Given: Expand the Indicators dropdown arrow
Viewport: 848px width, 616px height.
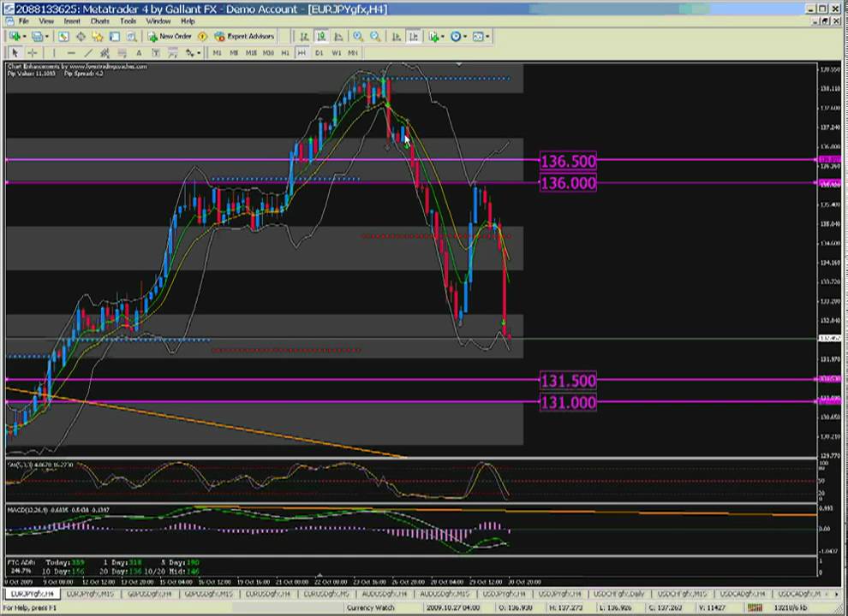Looking at the screenshot, I should tap(443, 36).
